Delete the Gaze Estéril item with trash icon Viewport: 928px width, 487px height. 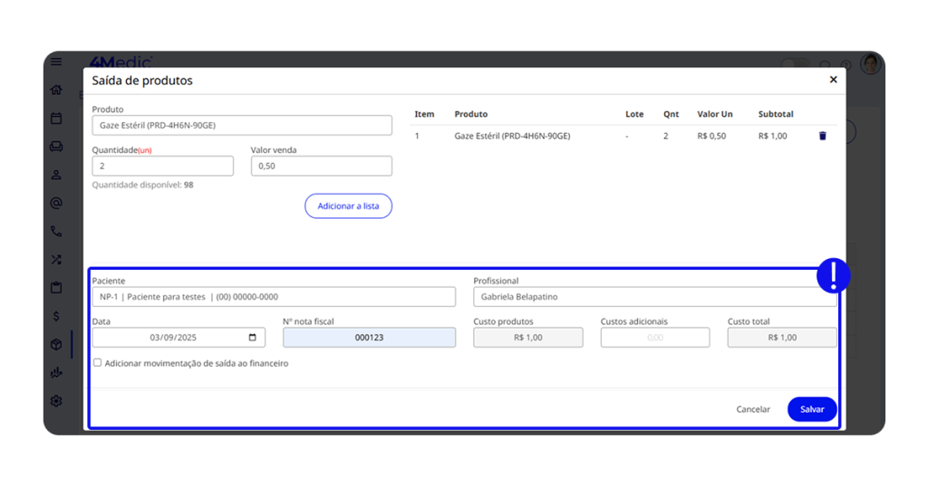click(x=823, y=136)
